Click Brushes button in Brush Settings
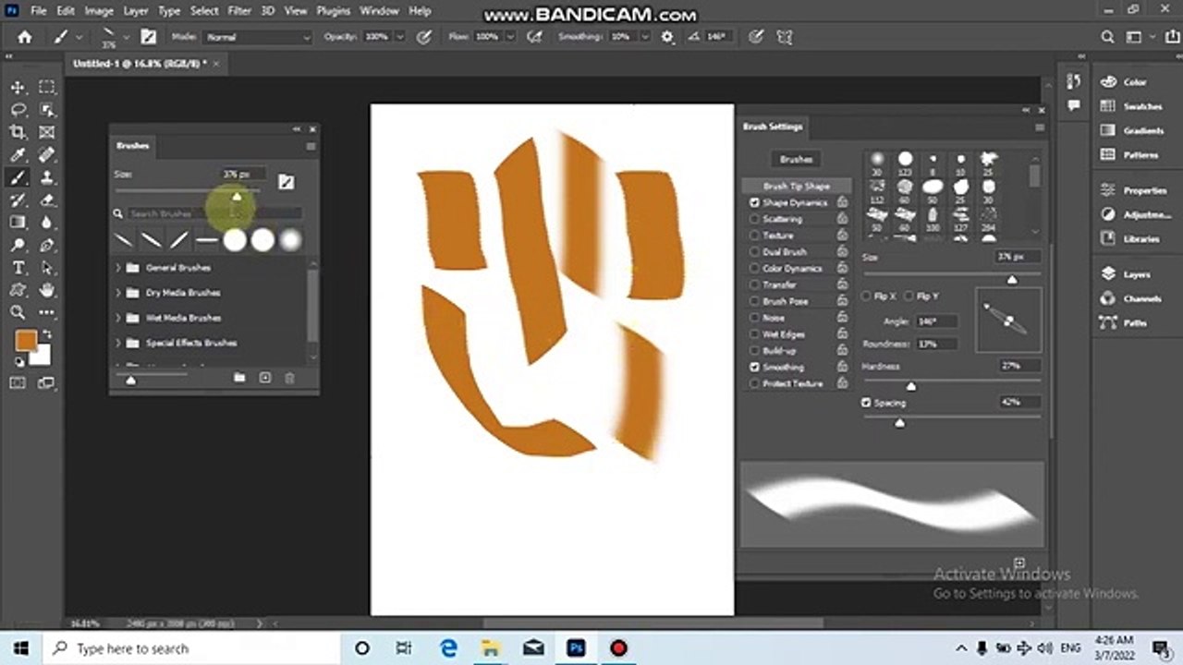1183x665 pixels. click(x=796, y=159)
